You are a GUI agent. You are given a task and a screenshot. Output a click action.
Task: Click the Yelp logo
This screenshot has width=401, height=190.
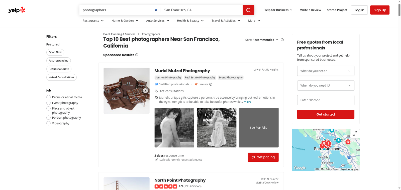(17, 10)
